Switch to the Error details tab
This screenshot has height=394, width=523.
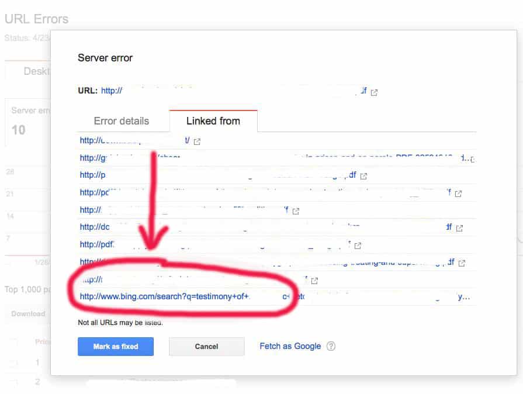click(x=122, y=121)
